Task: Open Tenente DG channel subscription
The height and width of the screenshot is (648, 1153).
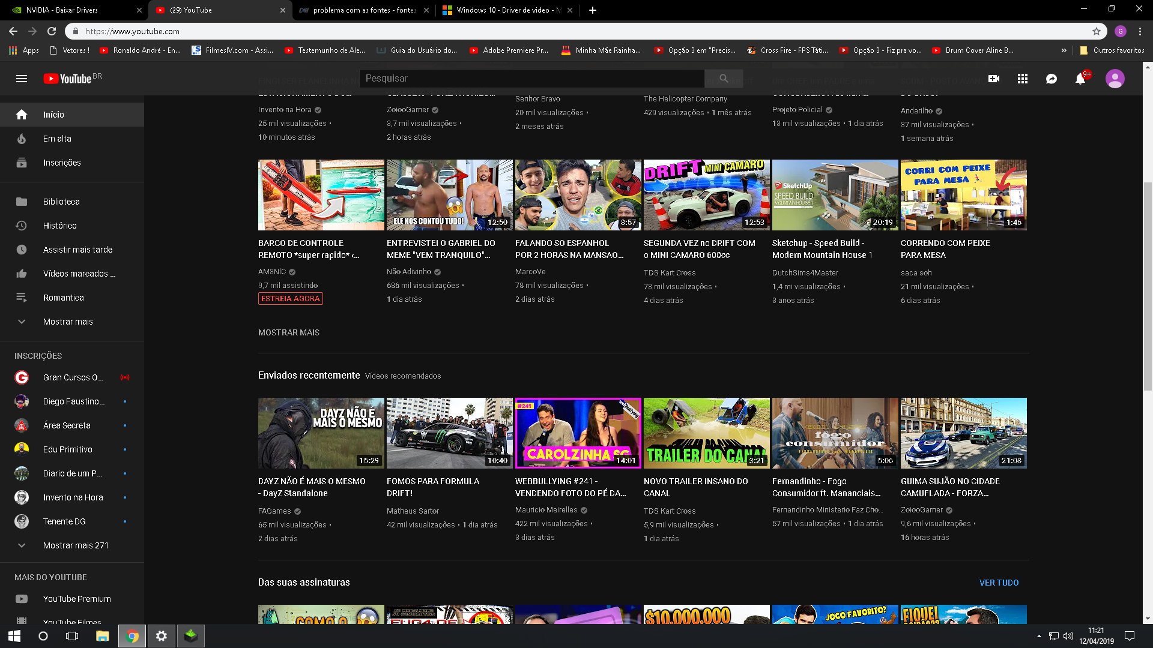Action: pos(72,521)
